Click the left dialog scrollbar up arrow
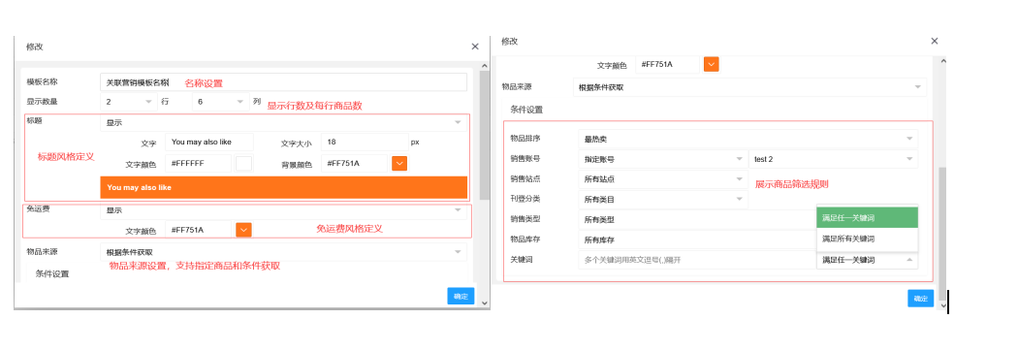 [x=485, y=66]
